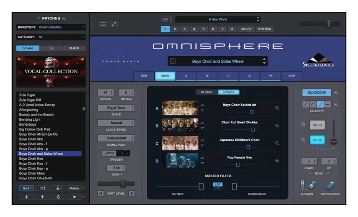358x217 pixels.
Task: Toggle the Latch trigger button
Action: tap(109, 153)
